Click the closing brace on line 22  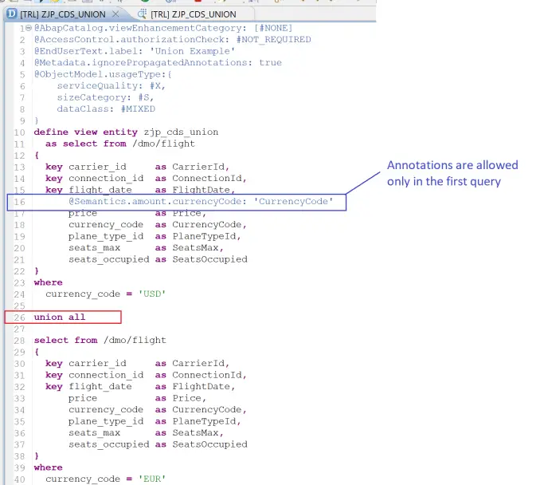point(37,271)
